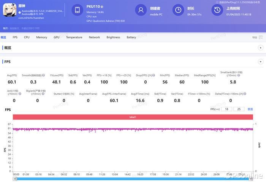Click the SmallJank value 5.8

233,82
